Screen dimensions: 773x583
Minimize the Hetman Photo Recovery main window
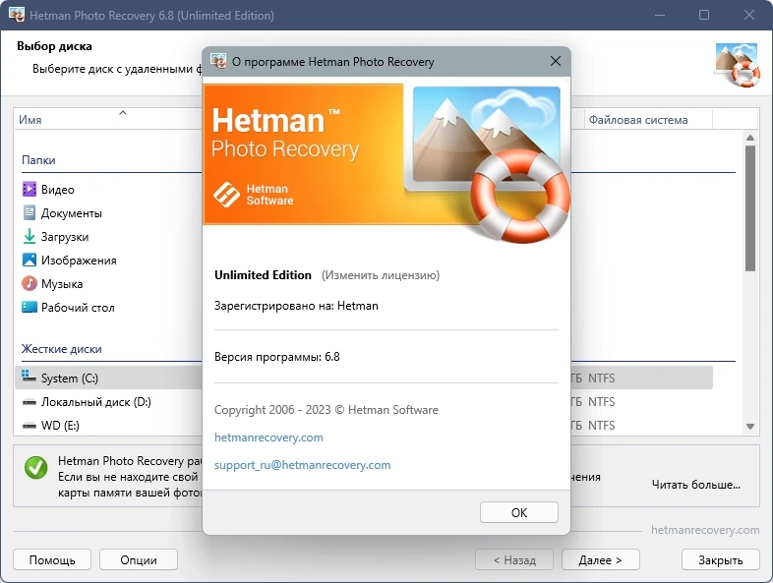click(660, 15)
